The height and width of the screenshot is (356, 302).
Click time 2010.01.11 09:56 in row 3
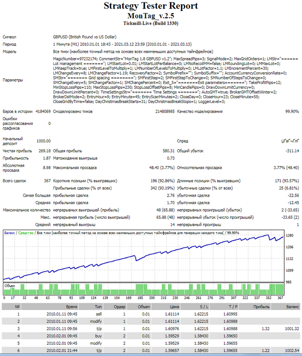pyautogui.click(x=62, y=328)
